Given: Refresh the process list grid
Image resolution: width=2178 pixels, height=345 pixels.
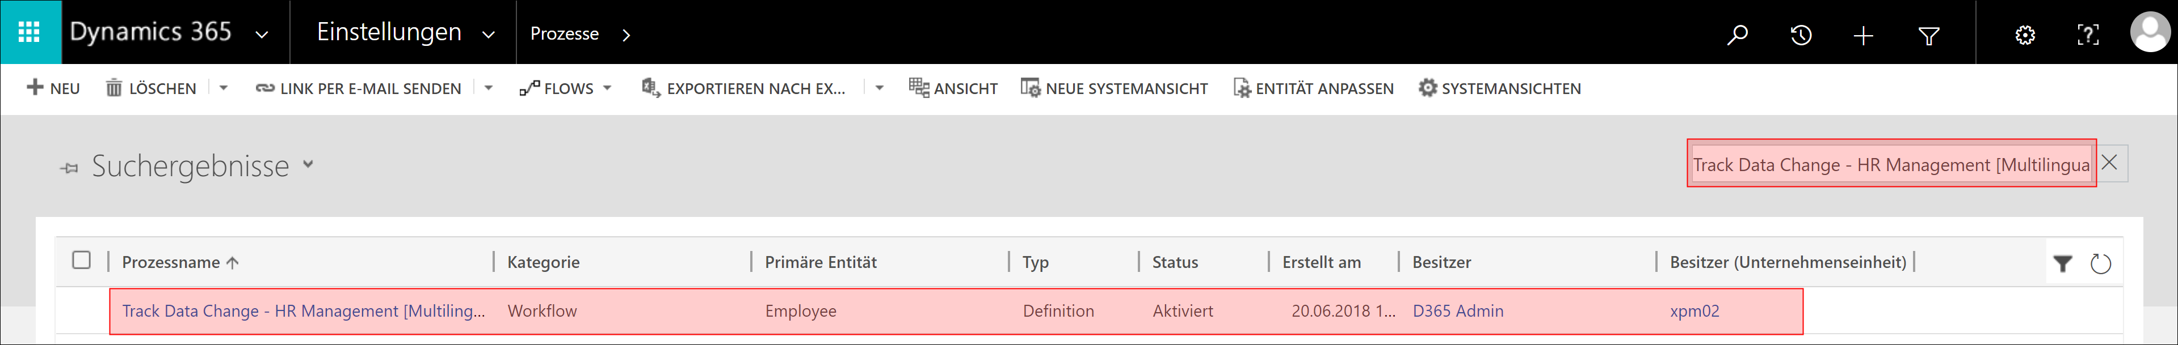Looking at the screenshot, I should point(2100,264).
